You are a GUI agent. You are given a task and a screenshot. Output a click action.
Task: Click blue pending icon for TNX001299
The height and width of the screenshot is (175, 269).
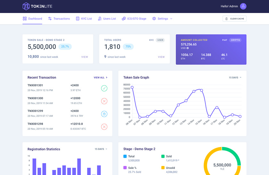click(x=104, y=114)
